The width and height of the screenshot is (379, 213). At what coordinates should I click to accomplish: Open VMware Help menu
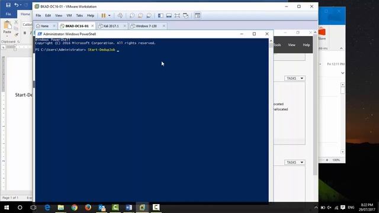coord(91,15)
